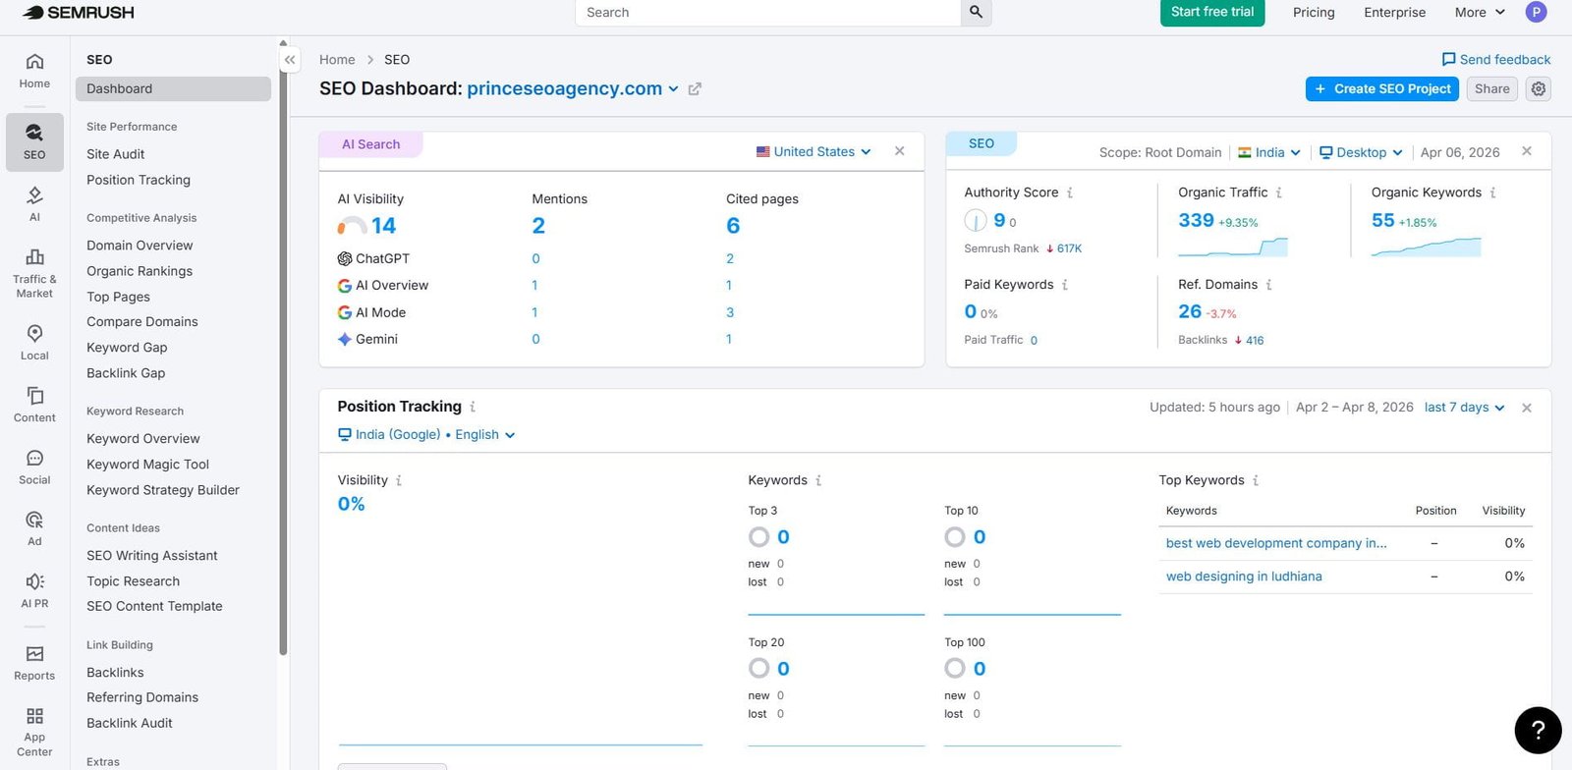Open Topic Research in sidebar
The width and height of the screenshot is (1572, 770).
pos(133,581)
